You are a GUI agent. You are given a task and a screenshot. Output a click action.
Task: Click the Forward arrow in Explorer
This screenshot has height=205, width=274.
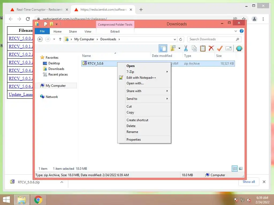click(x=48, y=39)
